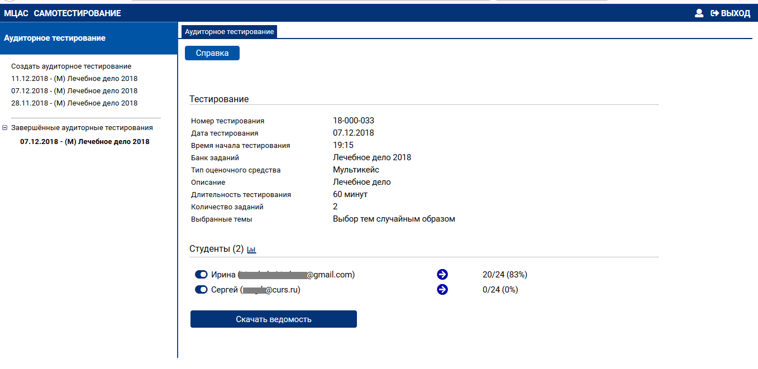The image size is (758, 369).
Task: Open the 28.11.2018 Лечебное дело test
Action: pos(74,103)
